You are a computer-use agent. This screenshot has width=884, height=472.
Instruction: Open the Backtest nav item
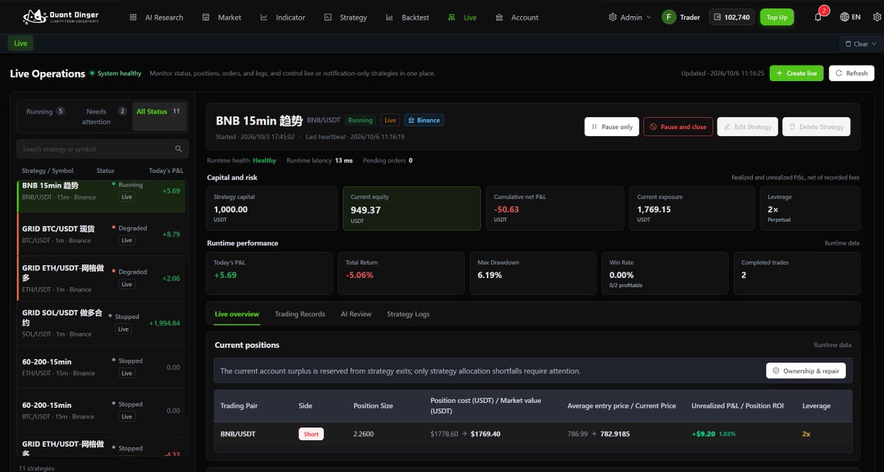click(407, 17)
